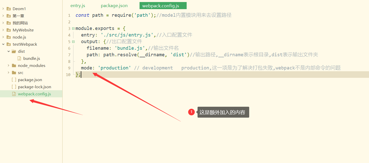
Task: Click the MyWebsite folder icon
Action: pos(9,30)
